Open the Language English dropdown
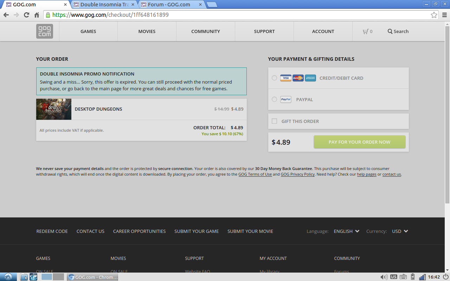 point(346,231)
